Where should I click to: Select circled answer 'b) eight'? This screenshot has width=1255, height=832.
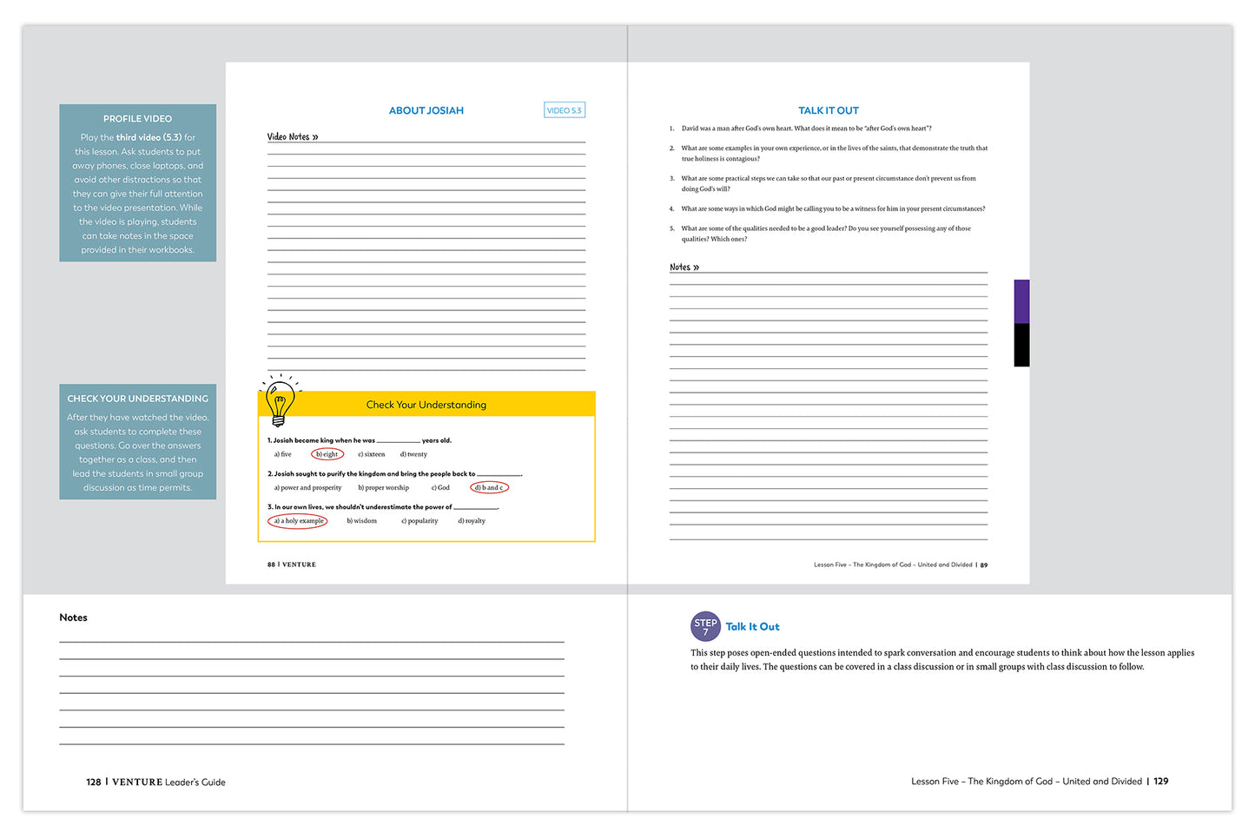[327, 454]
